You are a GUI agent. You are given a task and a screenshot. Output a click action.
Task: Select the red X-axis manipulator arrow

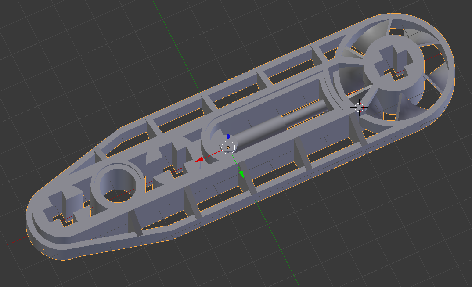point(199,160)
